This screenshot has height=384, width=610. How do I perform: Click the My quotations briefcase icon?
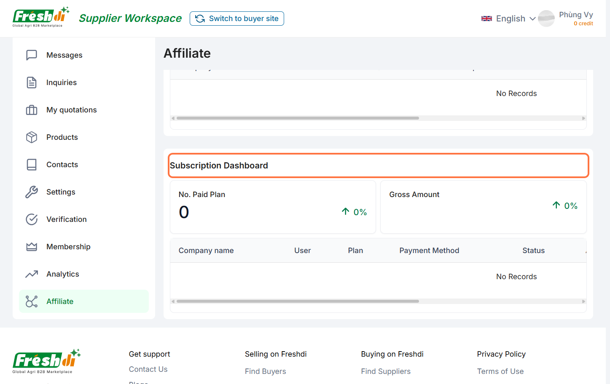pyautogui.click(x=32, y=110)
